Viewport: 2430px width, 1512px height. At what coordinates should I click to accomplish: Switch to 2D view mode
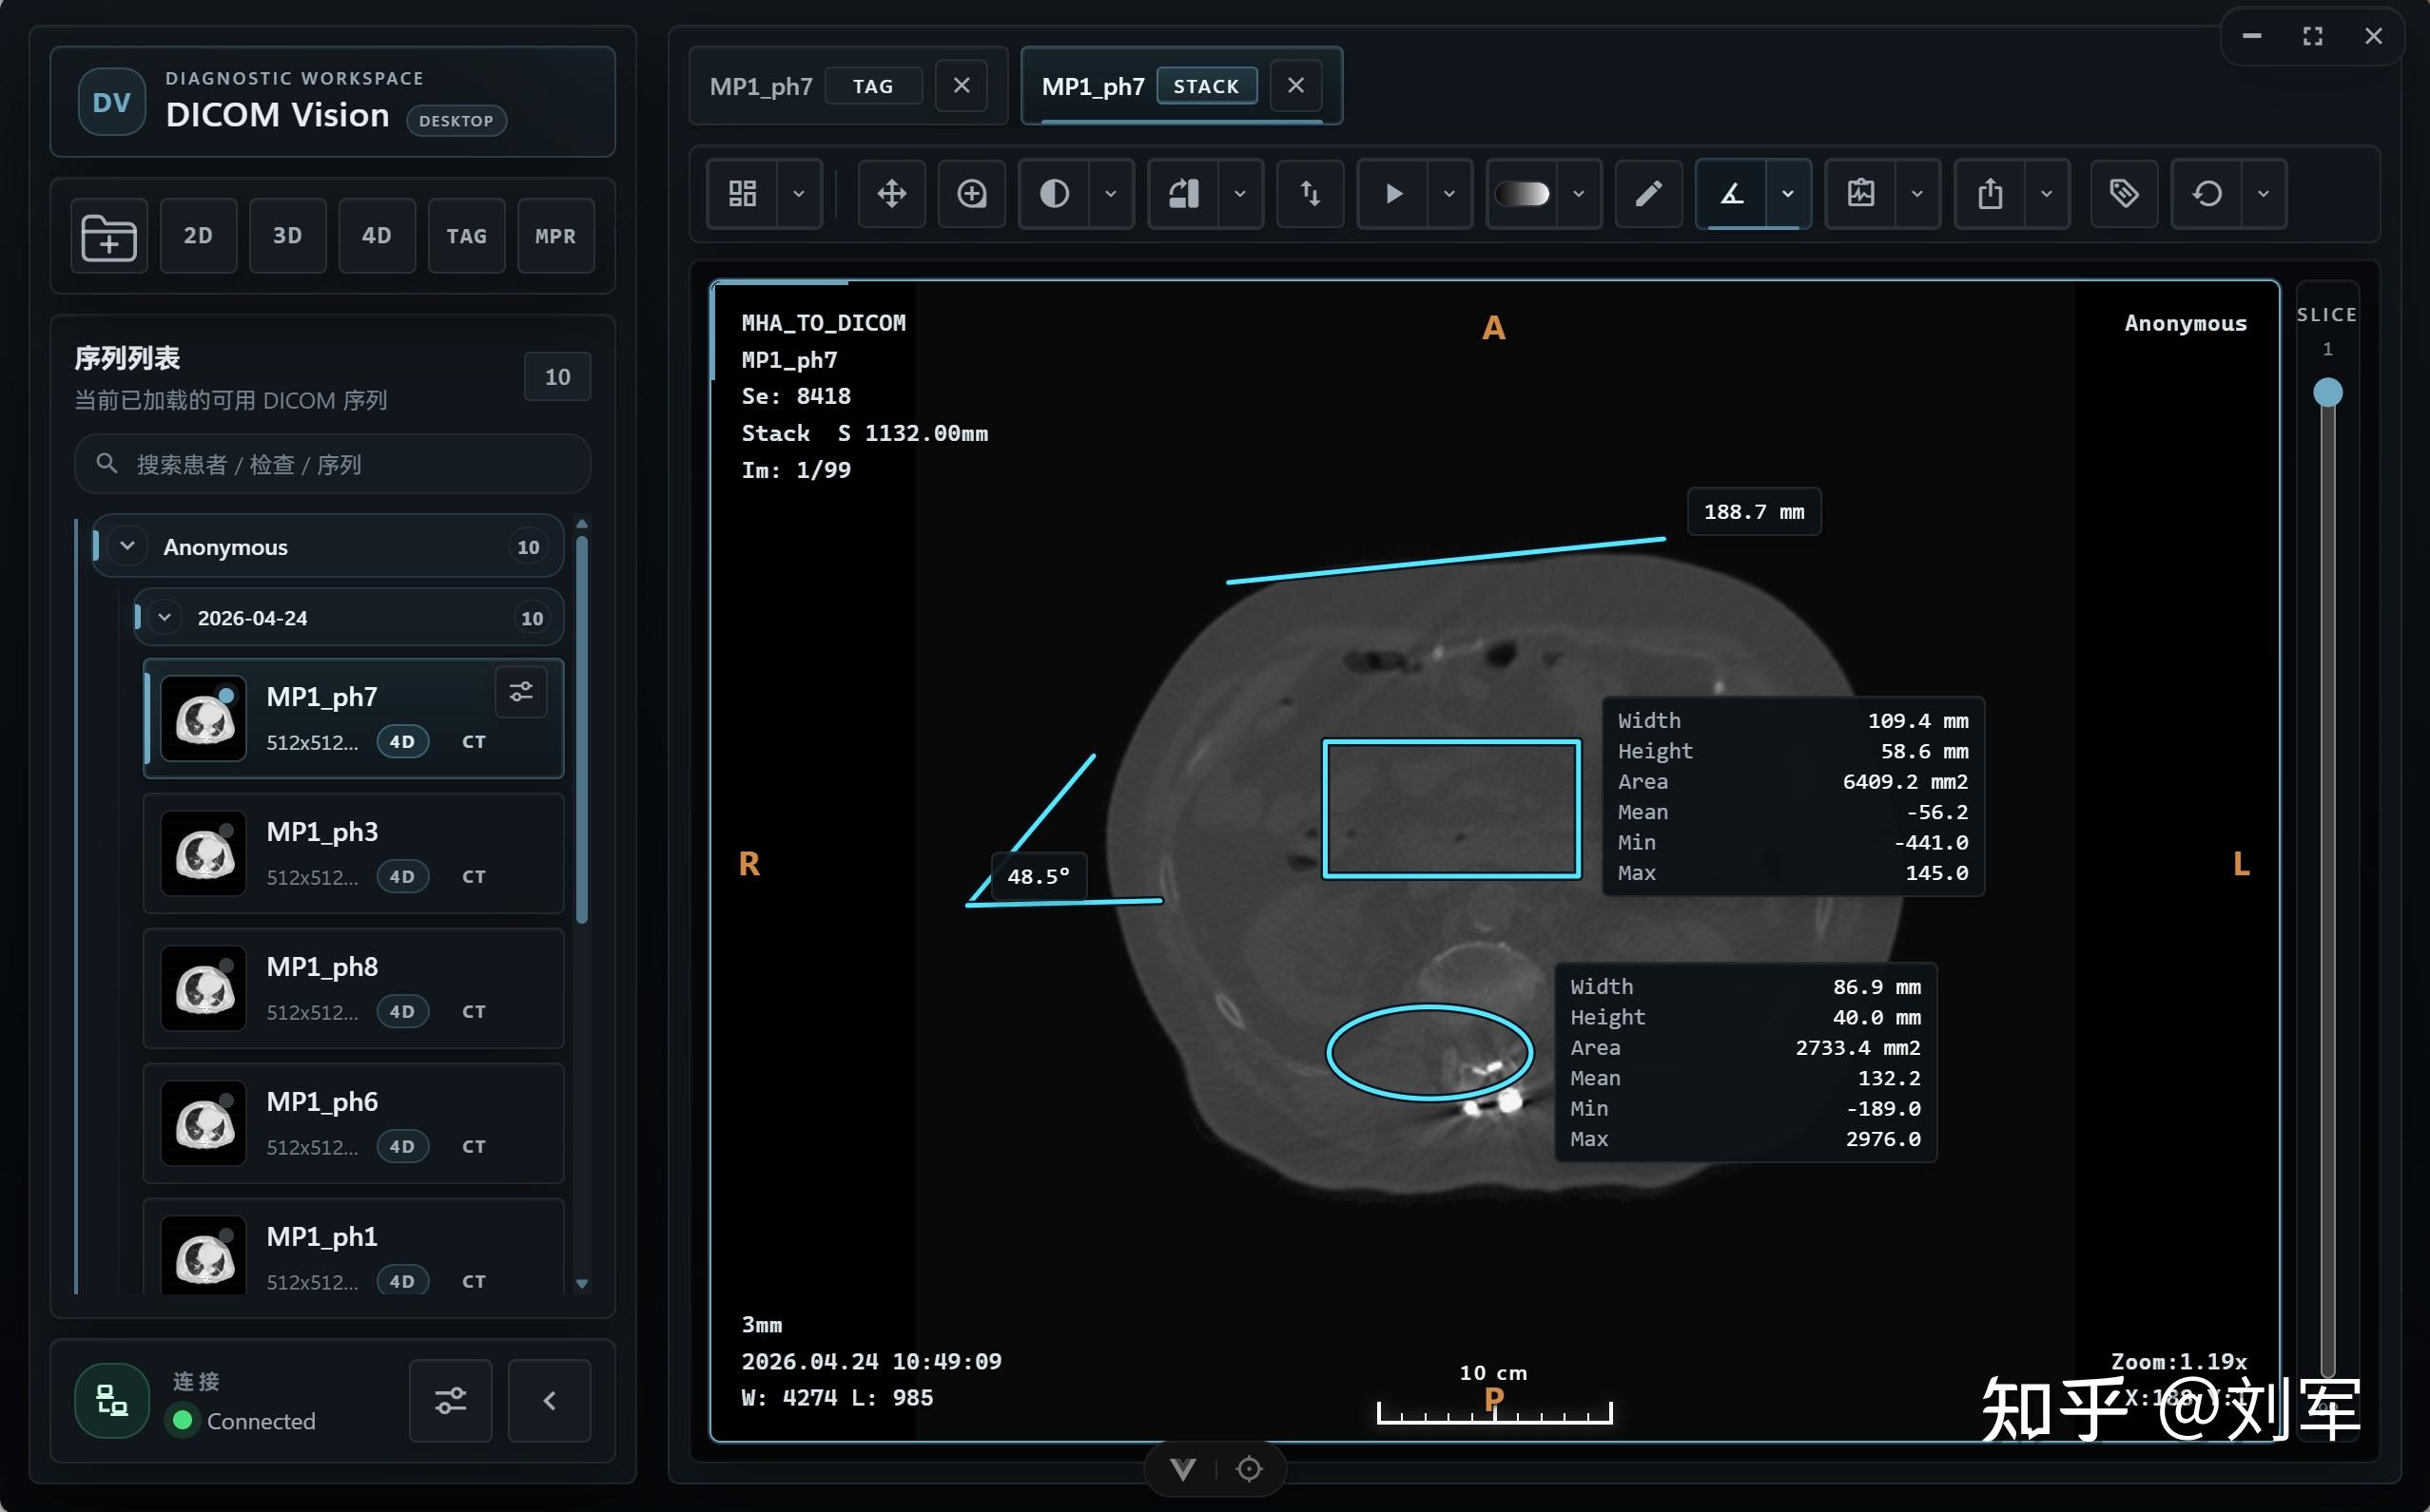click(198, 236)
